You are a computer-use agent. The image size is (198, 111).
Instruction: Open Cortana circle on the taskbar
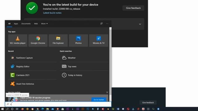[12, 109]
